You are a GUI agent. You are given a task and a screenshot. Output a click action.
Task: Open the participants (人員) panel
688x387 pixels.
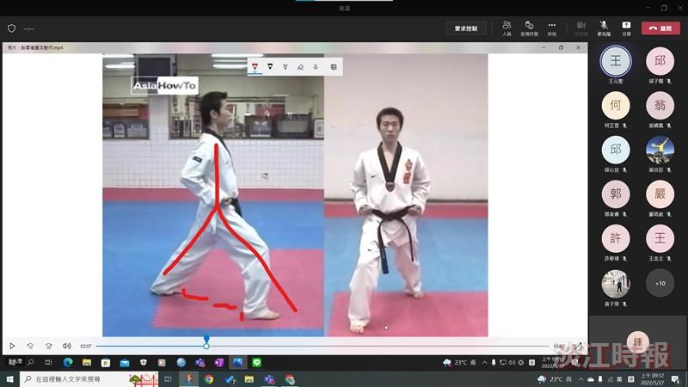[x=507, y=28]
